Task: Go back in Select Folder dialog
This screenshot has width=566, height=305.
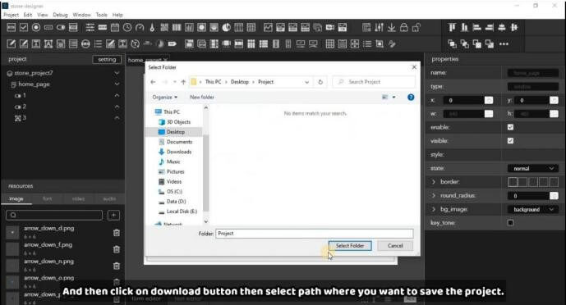Action: pyautogui.click(x=153, y=82)
